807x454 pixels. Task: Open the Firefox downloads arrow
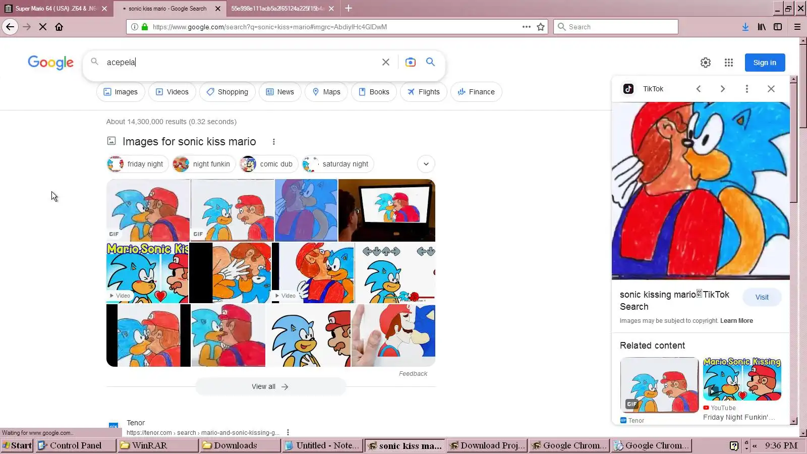click(x=745, y=27)
